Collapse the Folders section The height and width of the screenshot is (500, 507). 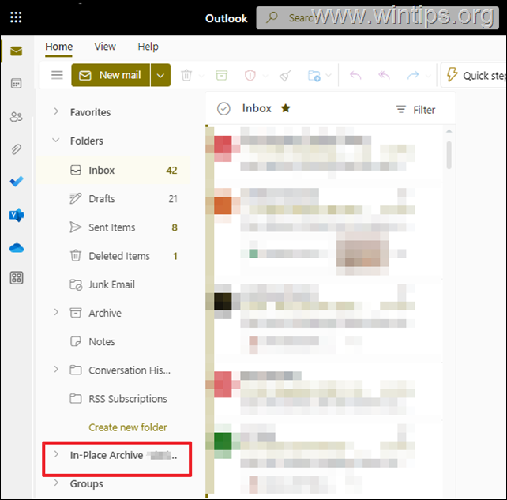(56, 140)
